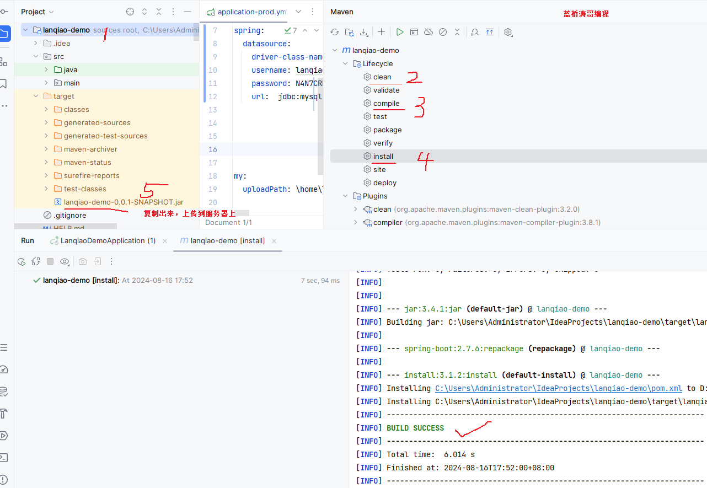
Task: Select the install lifecycle goal
Action: [383, 156]
